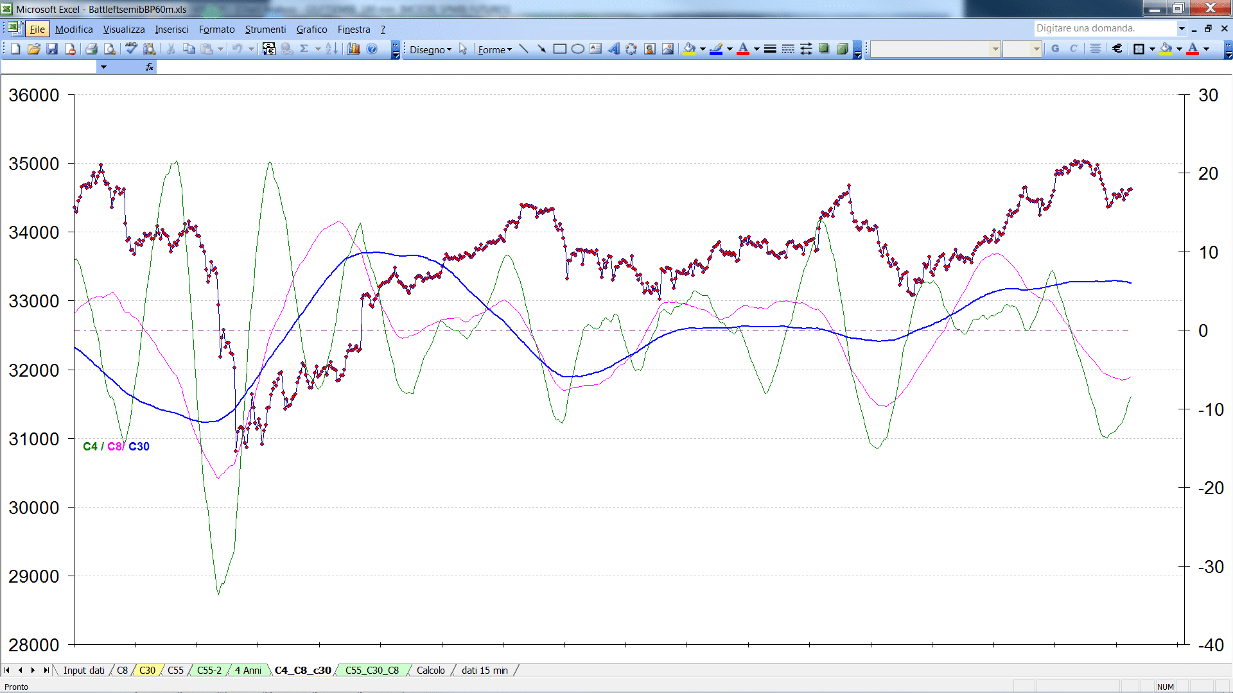Select the arrow drawing tool
This screenshot has width=1233, height=693.
(541, 49)
